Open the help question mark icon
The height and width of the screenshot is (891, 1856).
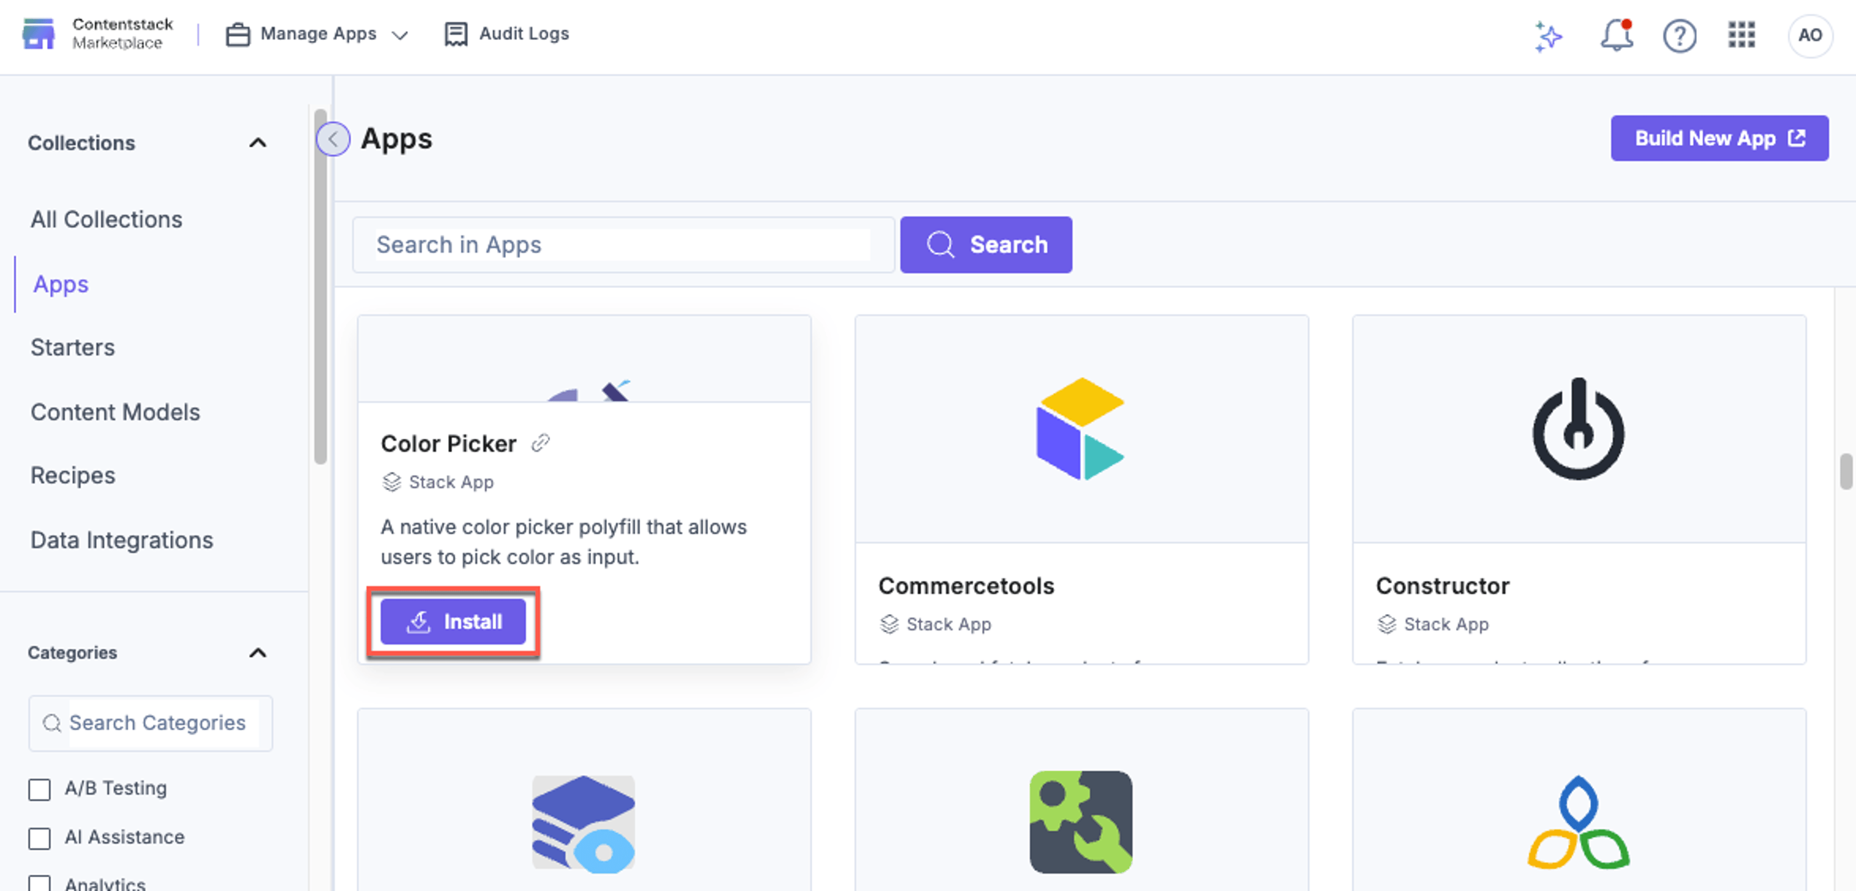(1680, 35)
